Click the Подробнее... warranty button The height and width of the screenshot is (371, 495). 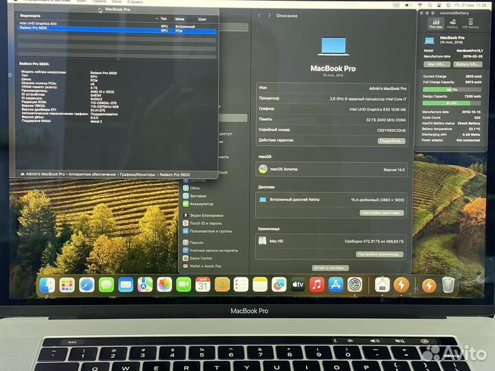click(x=391, y=141)
